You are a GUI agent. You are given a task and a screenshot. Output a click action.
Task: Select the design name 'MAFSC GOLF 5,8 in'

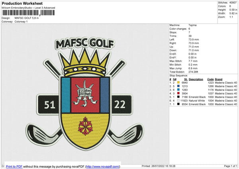coord(27,18)
